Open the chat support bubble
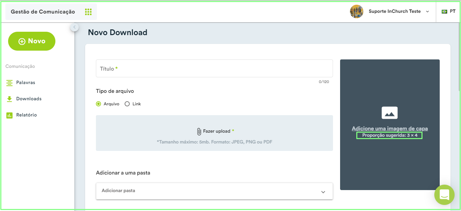461x211 pixels. [x=444, y=195]
